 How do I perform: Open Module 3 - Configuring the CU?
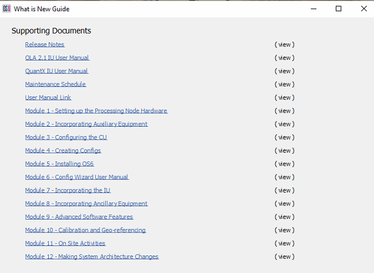(66, 137)
